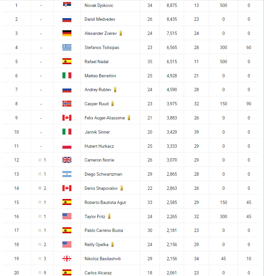Click the gold badge beside Alexander Zverev's name
The image size is (264, 276).
(121, 33)
